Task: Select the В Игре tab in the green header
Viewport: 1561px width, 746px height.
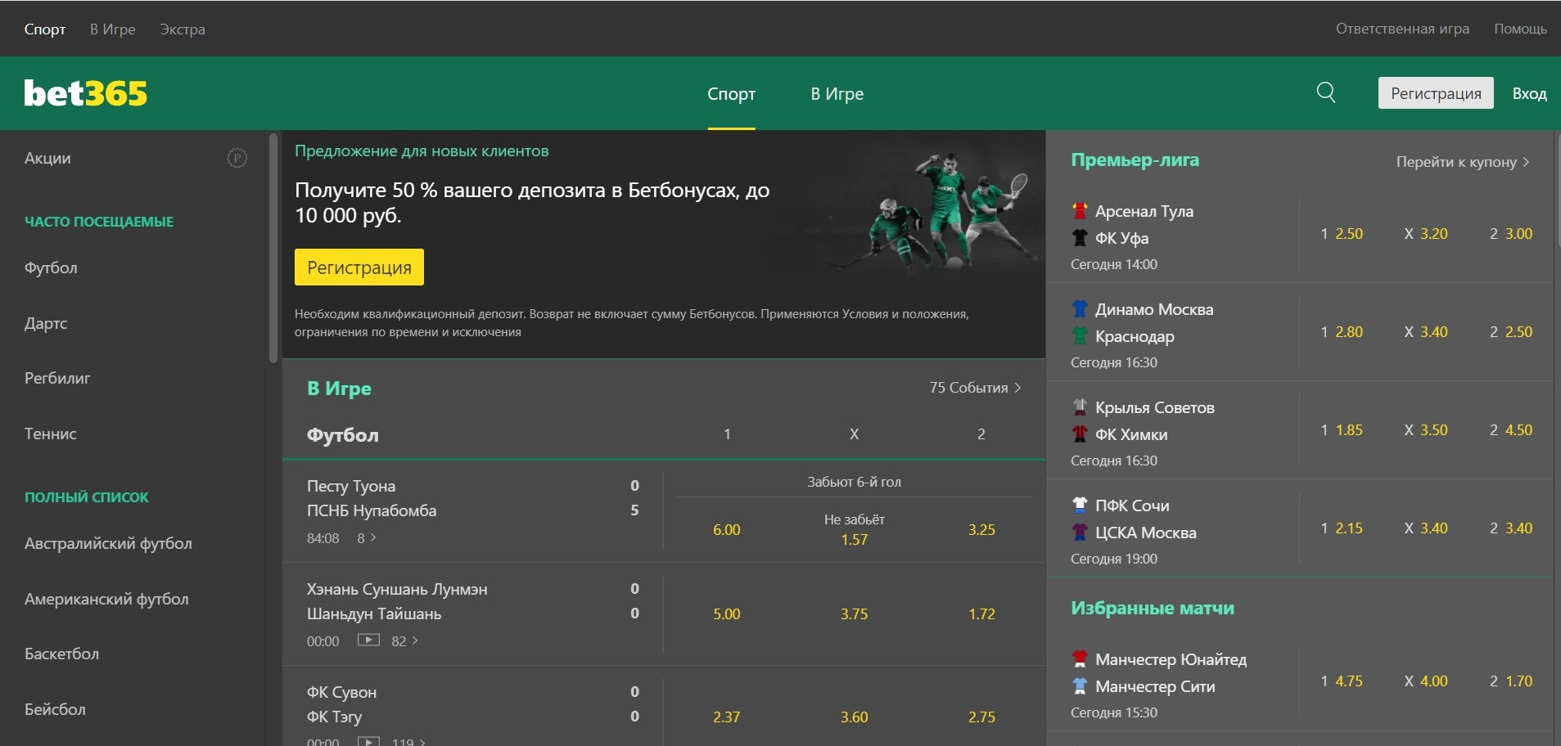Action: tap(837, 93)
